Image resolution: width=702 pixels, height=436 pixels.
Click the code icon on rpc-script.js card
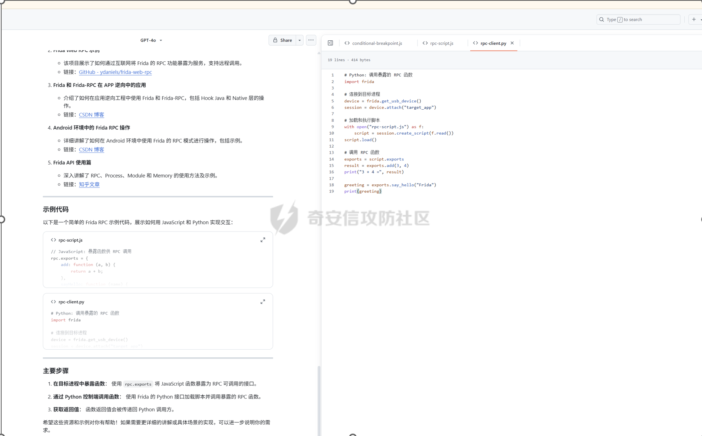53,240
